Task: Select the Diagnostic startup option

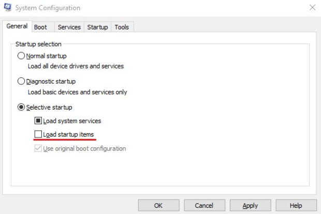Action: tap(21, 82)
